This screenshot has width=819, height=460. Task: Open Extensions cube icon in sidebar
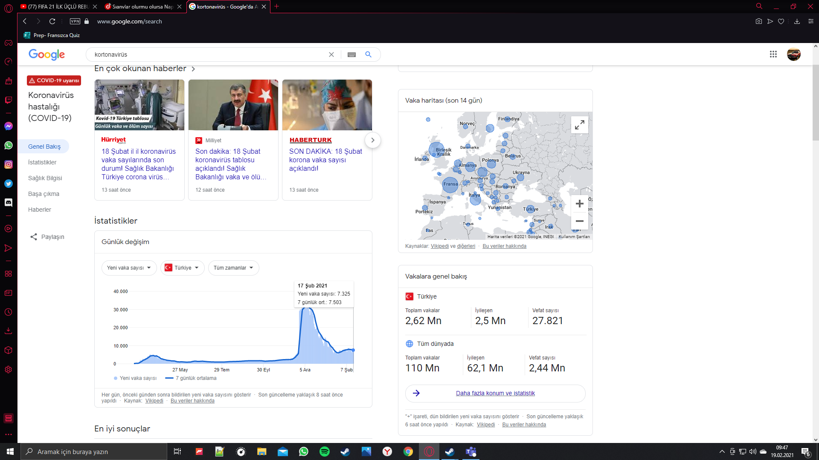(x=9, y=350)
